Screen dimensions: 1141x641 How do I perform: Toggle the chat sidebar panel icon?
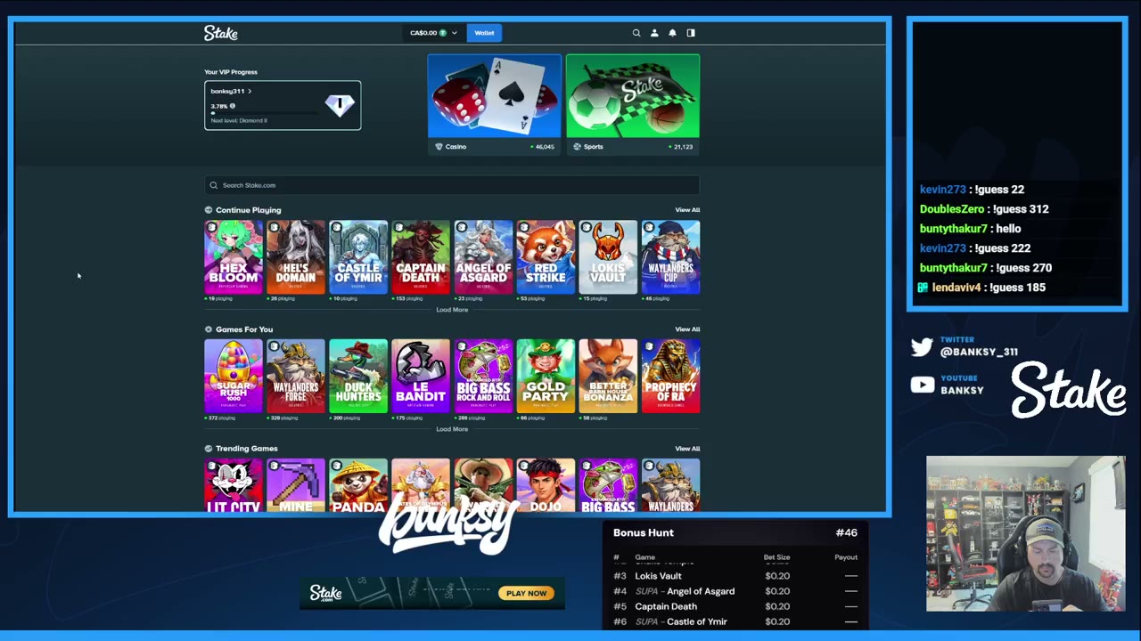point(691,33)
